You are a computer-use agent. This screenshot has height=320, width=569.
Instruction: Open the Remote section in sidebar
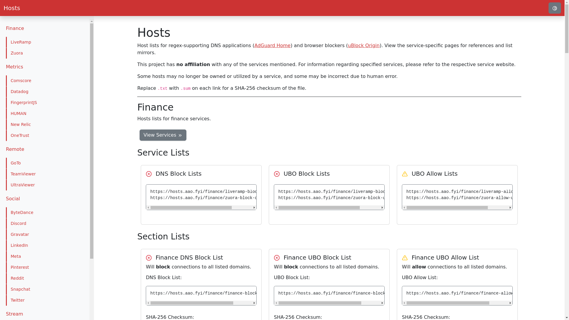click(x=15, y=149)
